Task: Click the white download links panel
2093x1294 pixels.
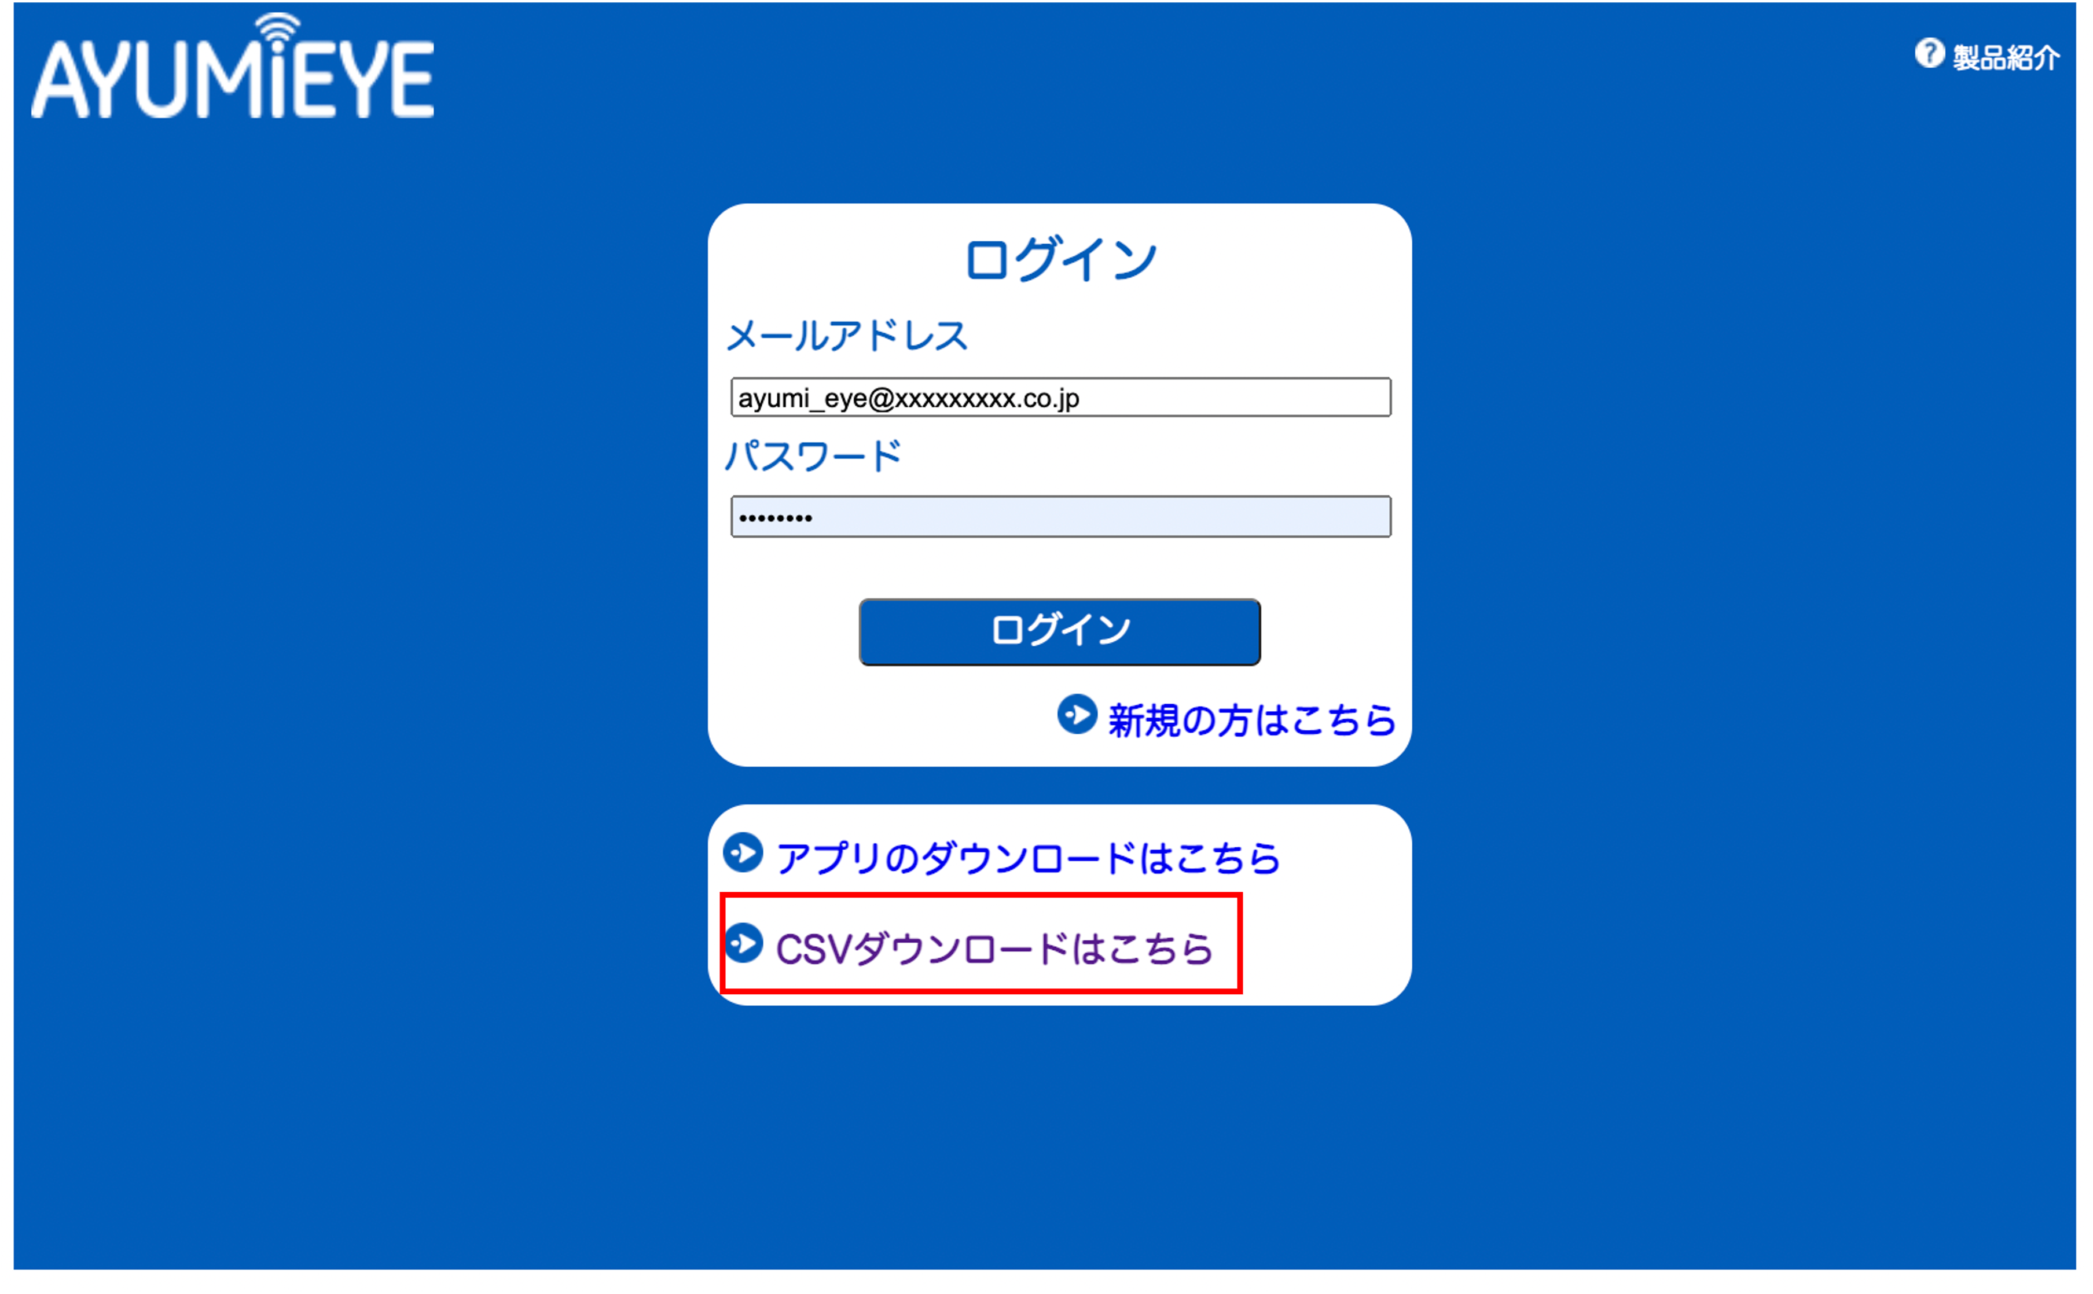Action: 1060,906
